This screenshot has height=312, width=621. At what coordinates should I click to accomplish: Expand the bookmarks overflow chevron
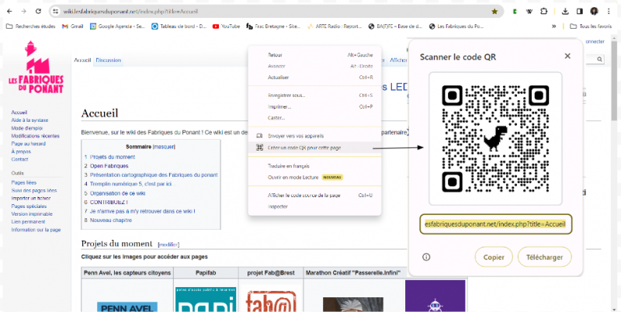[x=553, y=26]
